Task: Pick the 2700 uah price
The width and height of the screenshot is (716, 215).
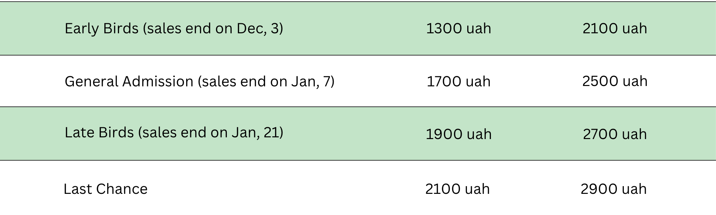Action: point(615,134)
